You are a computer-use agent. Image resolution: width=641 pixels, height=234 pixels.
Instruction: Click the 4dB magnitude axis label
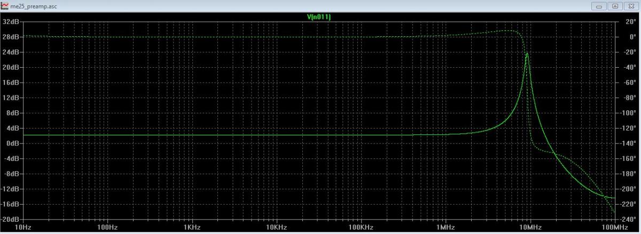click(13, 128)
